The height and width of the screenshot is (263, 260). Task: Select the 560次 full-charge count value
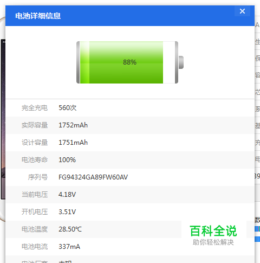[x=68, y=108]
